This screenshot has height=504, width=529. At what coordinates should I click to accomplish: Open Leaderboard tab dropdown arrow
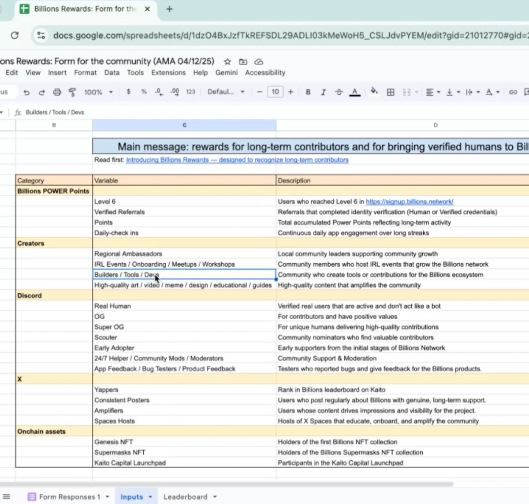(215, 497)
